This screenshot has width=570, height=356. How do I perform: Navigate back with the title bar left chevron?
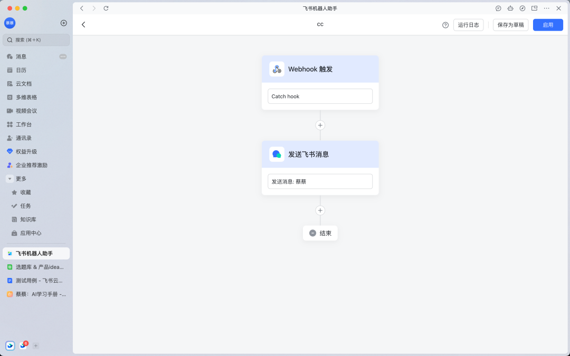point(82,8)
